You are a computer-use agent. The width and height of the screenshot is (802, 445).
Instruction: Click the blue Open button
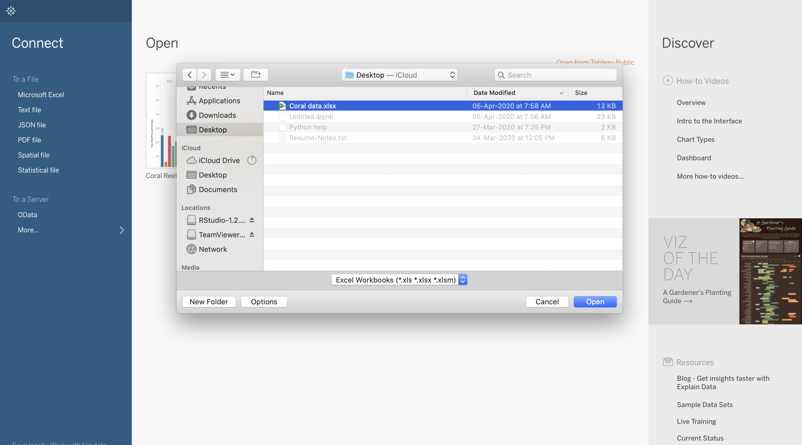pos(595,302)
